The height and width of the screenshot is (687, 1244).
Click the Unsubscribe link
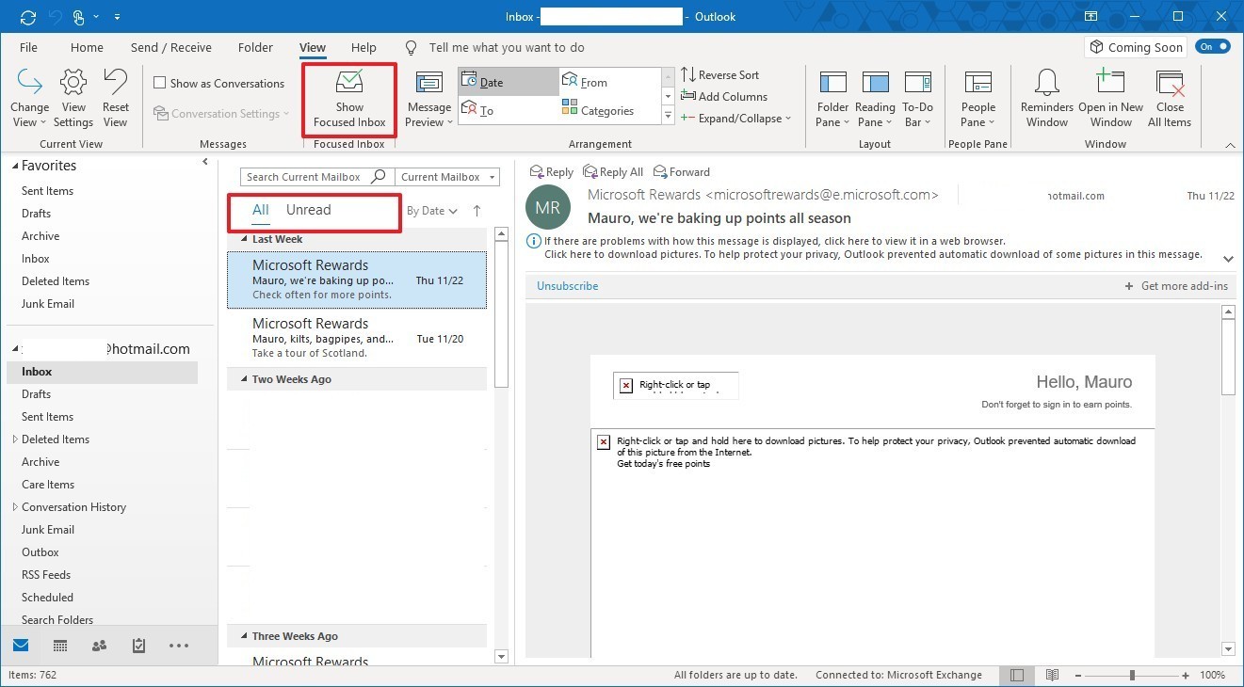[568, 286]
